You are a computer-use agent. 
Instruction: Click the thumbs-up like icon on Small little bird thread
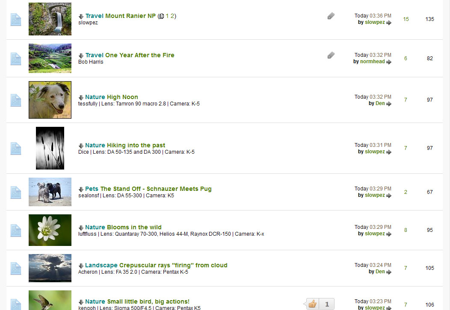[x=313, y=304]
